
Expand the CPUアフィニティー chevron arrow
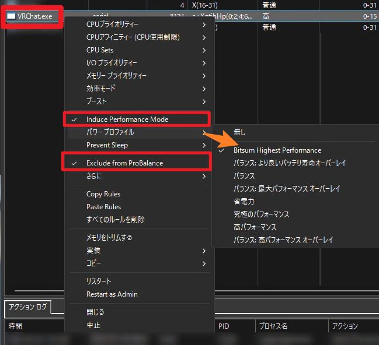[x=204, y=37]
